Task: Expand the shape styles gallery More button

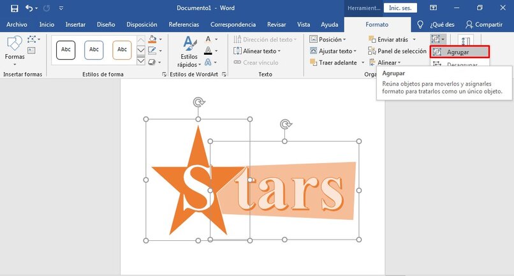Action: coord(141,61)
